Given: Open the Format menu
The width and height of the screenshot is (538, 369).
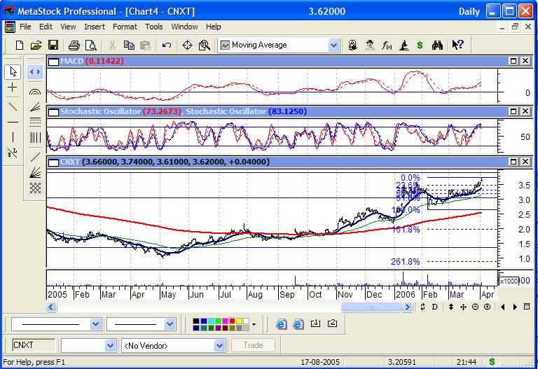Looking at the screenshot, I should pos(125,27).
